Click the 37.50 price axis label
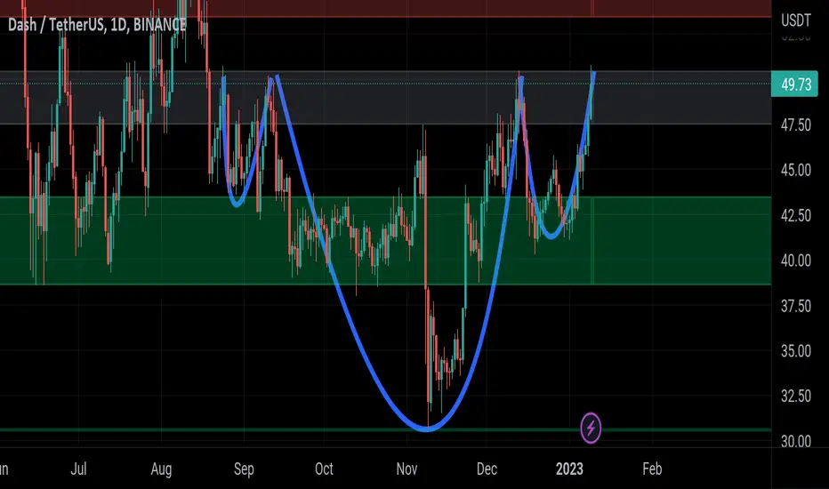 tap(796, 306)
